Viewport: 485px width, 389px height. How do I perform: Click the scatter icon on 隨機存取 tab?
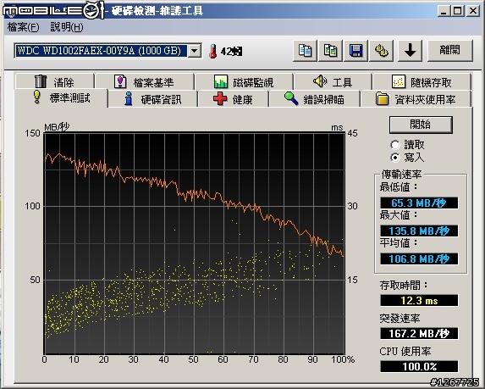point(399,81)
